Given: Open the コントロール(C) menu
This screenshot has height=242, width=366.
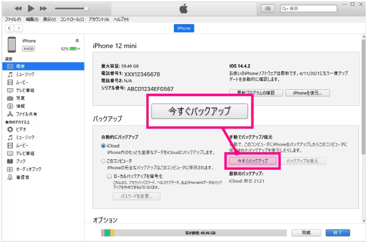Looking at the screenshot, I should tap(72, 19).
